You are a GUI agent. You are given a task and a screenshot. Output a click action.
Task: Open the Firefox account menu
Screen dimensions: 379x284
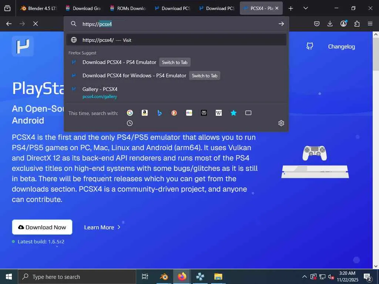[x=343, y=23]
